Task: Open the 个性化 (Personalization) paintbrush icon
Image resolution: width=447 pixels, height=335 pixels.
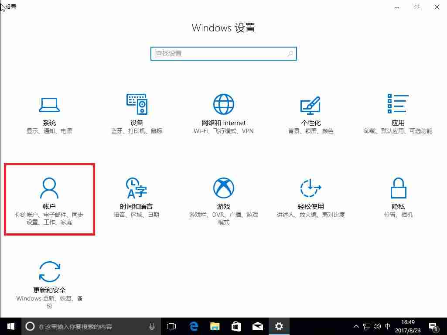Action: [311, 105]
